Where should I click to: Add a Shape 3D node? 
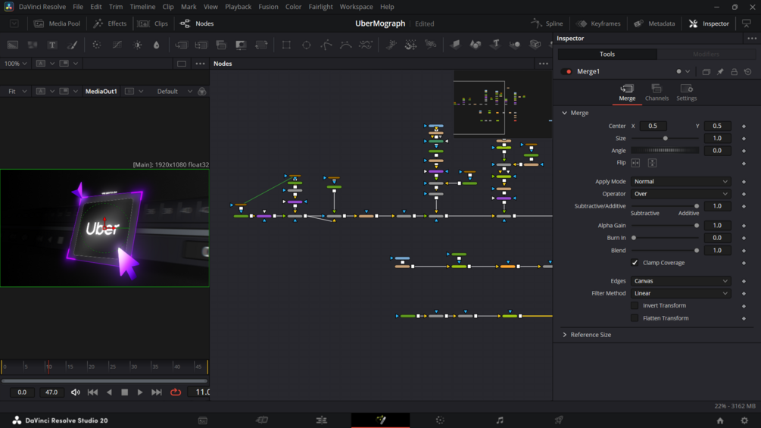click(475, 45)
